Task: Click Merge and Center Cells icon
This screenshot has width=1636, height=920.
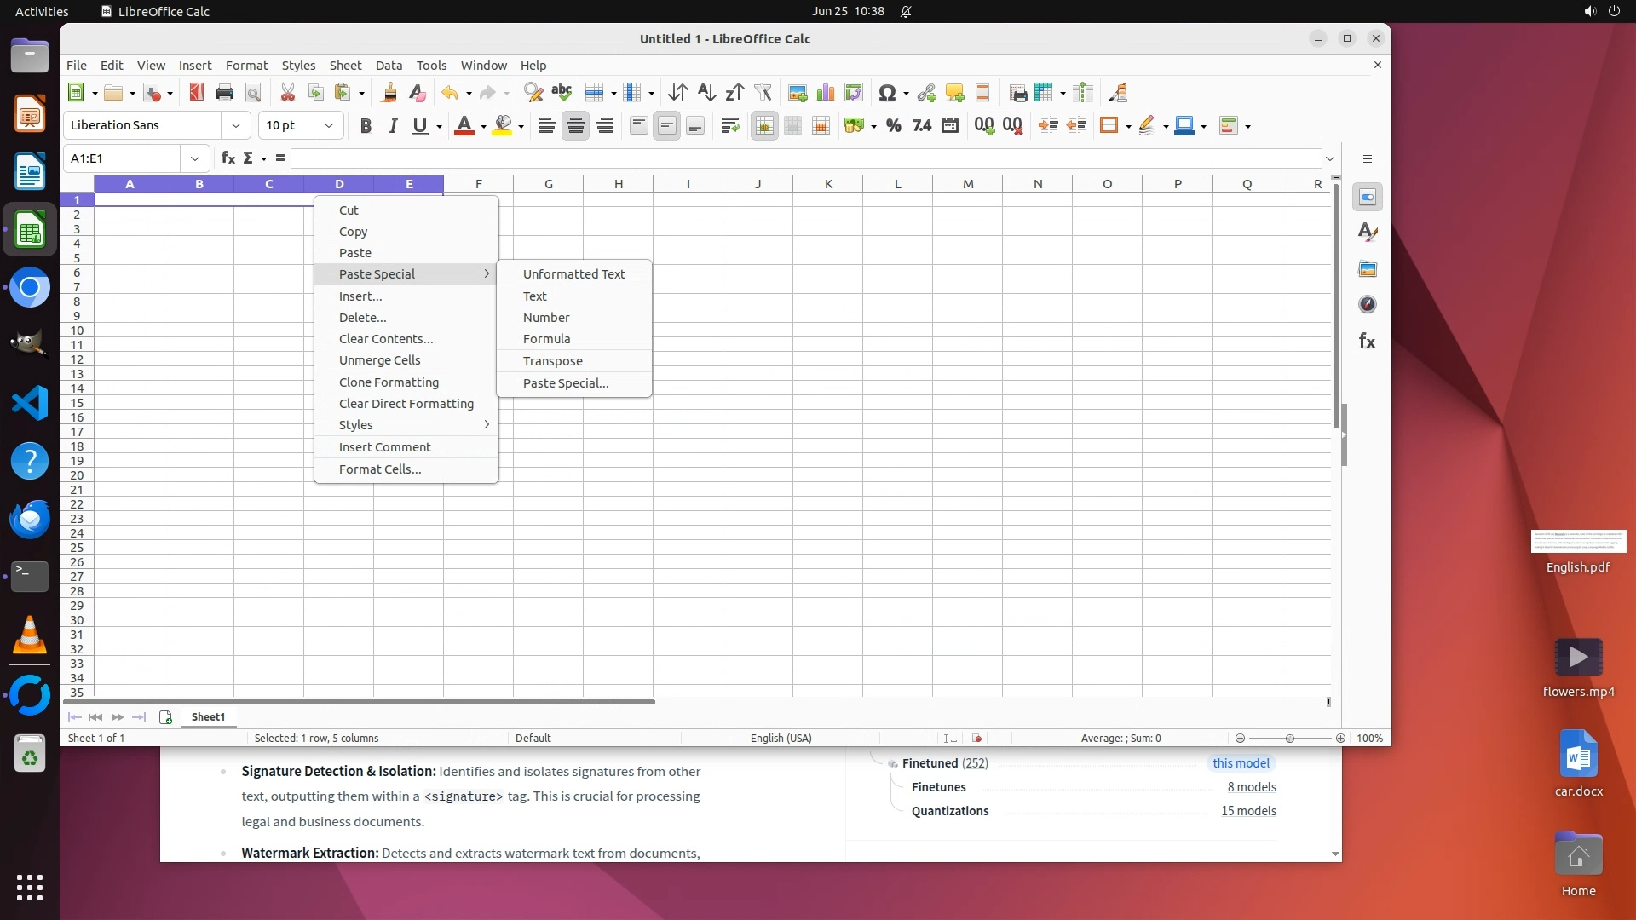Action: [764, 126]
